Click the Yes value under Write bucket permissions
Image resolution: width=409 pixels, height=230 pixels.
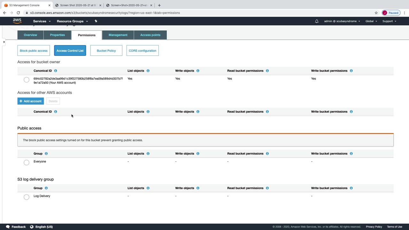(x=313, y=79)
